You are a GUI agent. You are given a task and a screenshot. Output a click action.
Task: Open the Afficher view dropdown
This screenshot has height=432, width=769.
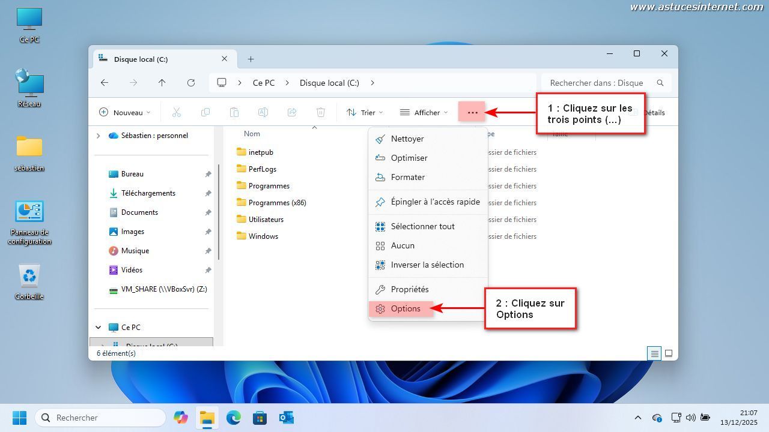click(x=424, y=112)
